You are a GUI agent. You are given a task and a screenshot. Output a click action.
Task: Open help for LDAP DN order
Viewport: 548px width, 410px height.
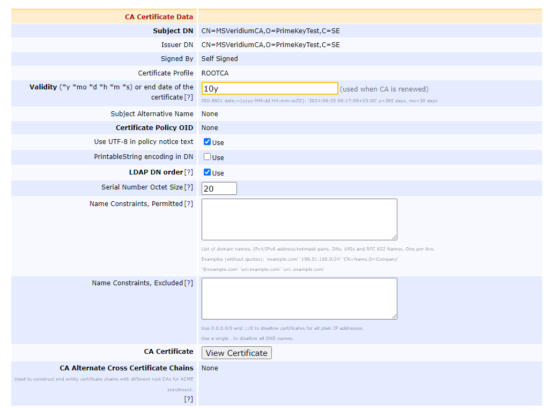[188, 172]
